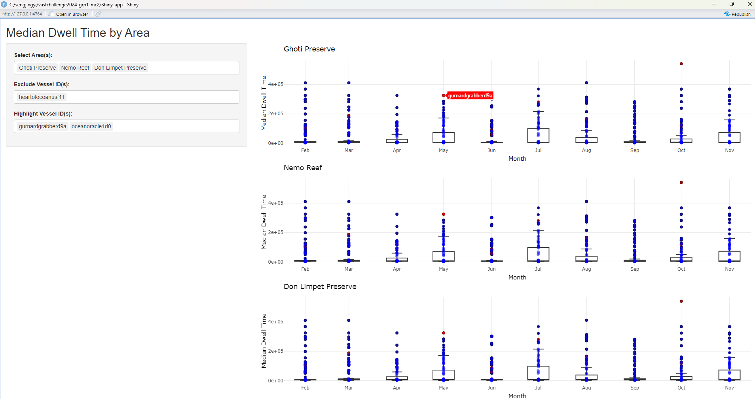The image size is (755, 399).
Task: Republish the Shiny app
Action: pyautogui.click(x=738, y=14)
